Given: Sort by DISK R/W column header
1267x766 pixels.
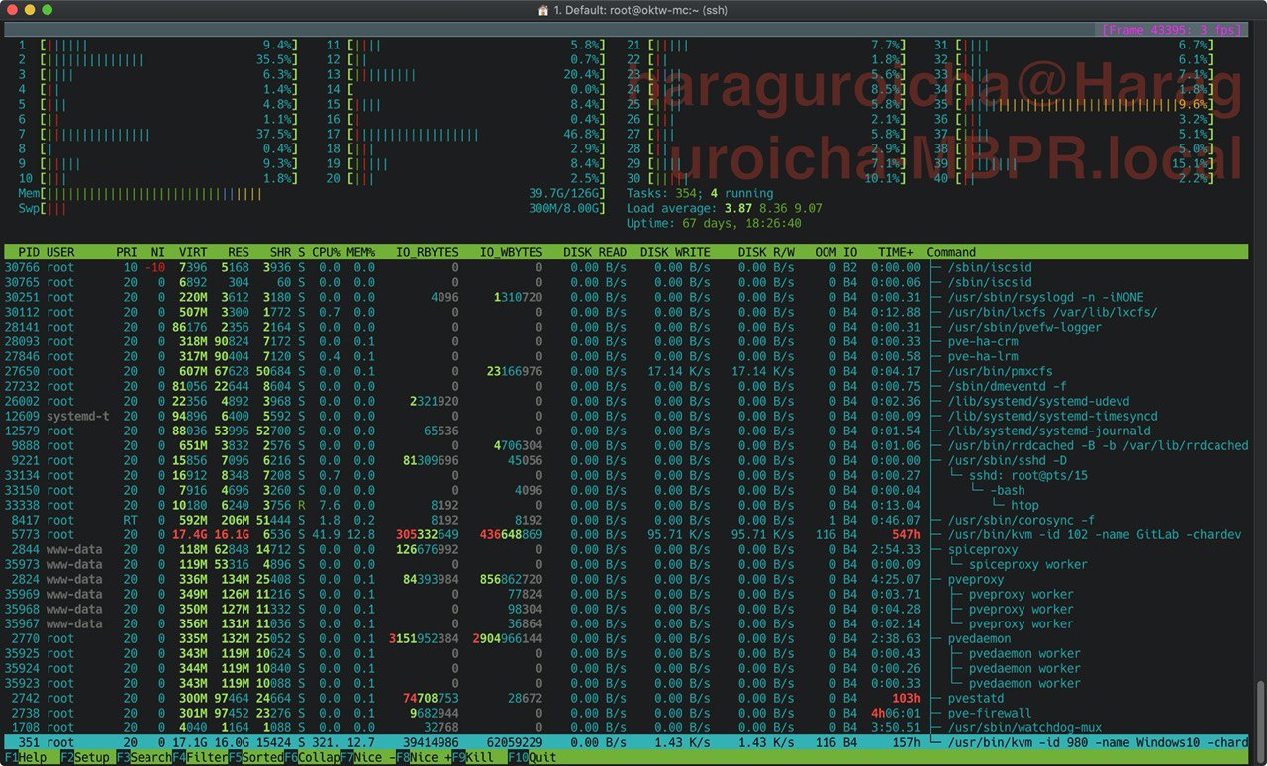Looking at the screenshot, I should (765, 252).
